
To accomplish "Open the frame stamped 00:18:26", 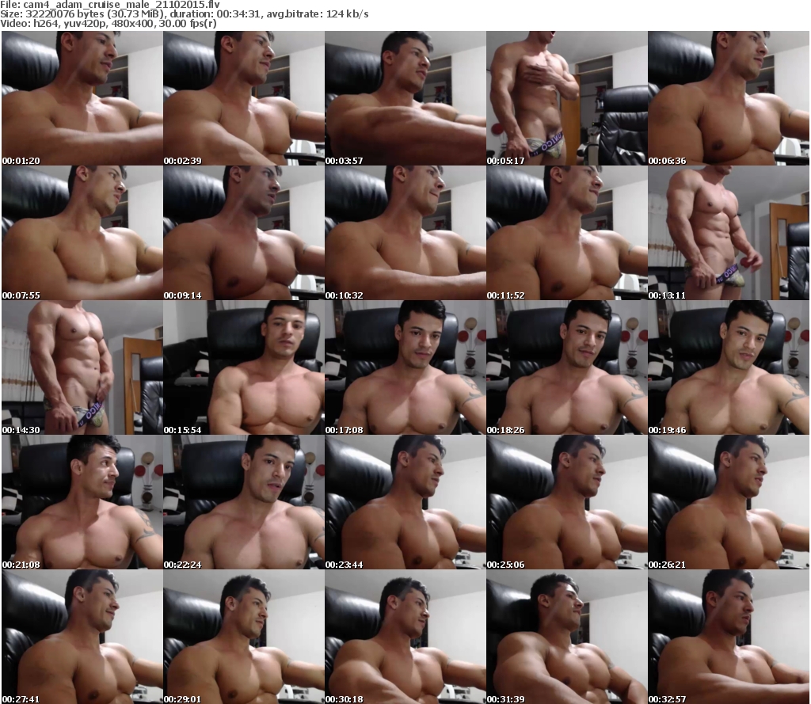I will 567,367.
